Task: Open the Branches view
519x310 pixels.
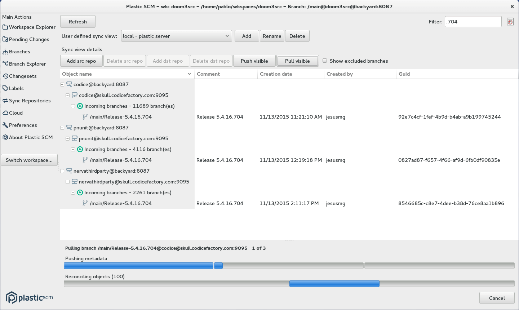Action: [x=16, y=52]
